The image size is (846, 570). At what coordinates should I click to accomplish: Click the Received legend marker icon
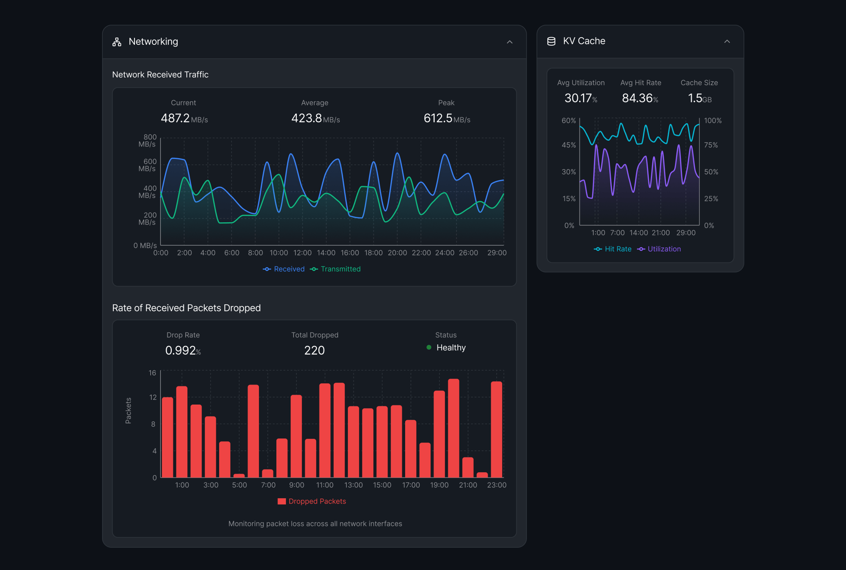[266, 269]
